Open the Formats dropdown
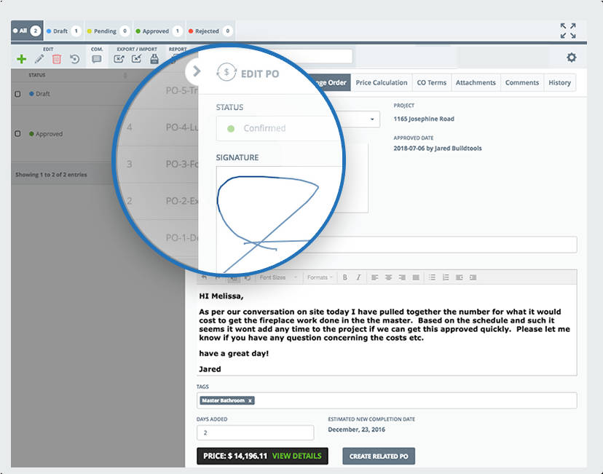Image resolution: width=603 pixels, height=474 pixels. [x=320, y=277]
